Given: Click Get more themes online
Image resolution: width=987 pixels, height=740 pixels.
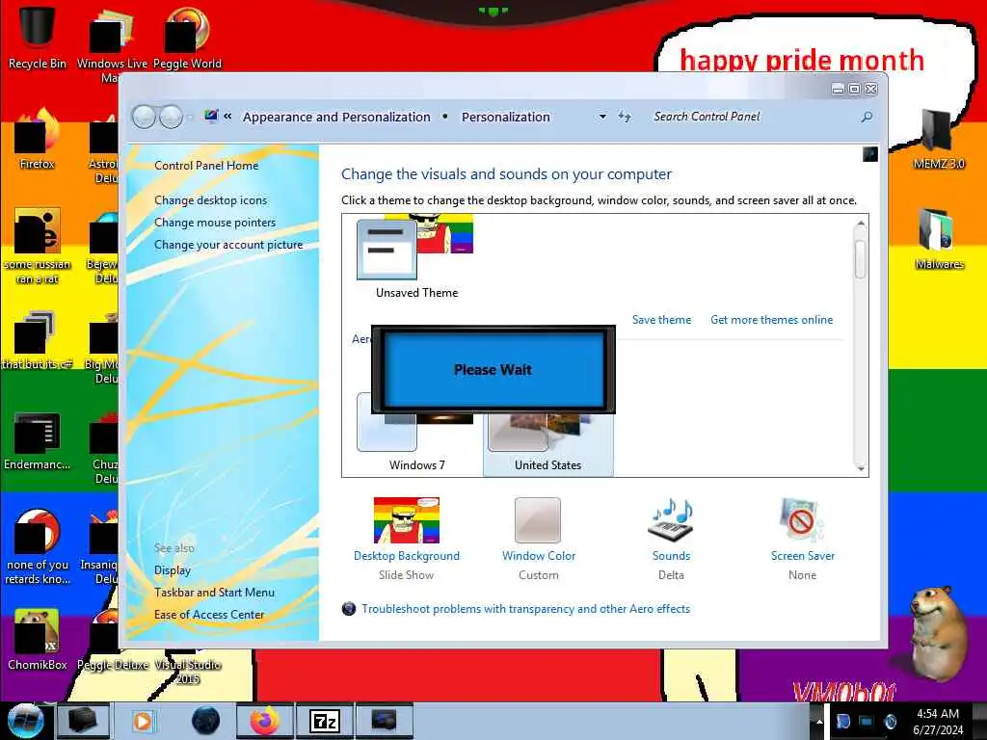Looking at the screenshot, I should (772, 320).
